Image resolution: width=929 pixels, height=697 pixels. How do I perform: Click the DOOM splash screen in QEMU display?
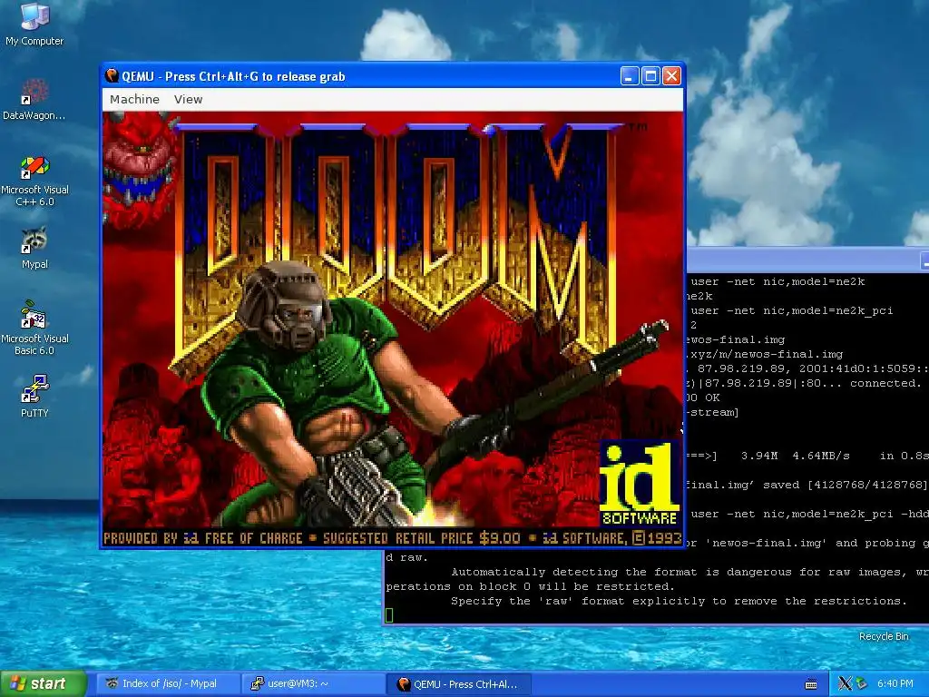[x=393, y=329]
